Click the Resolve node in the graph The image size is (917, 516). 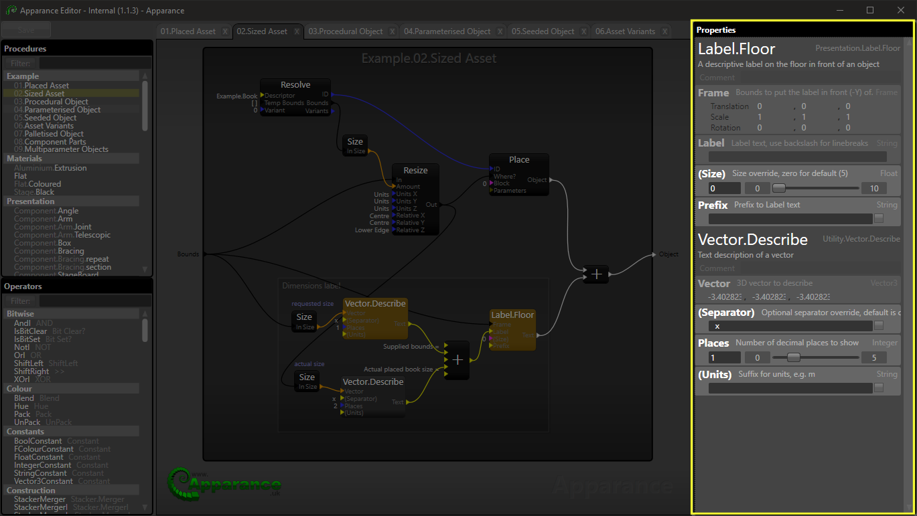pos(295,85)
